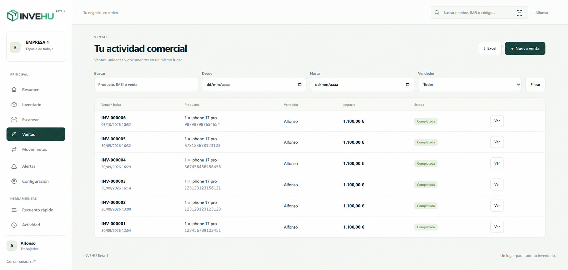
Task: Click the Ventas arrow icon in sidebar
Action: 14,134
